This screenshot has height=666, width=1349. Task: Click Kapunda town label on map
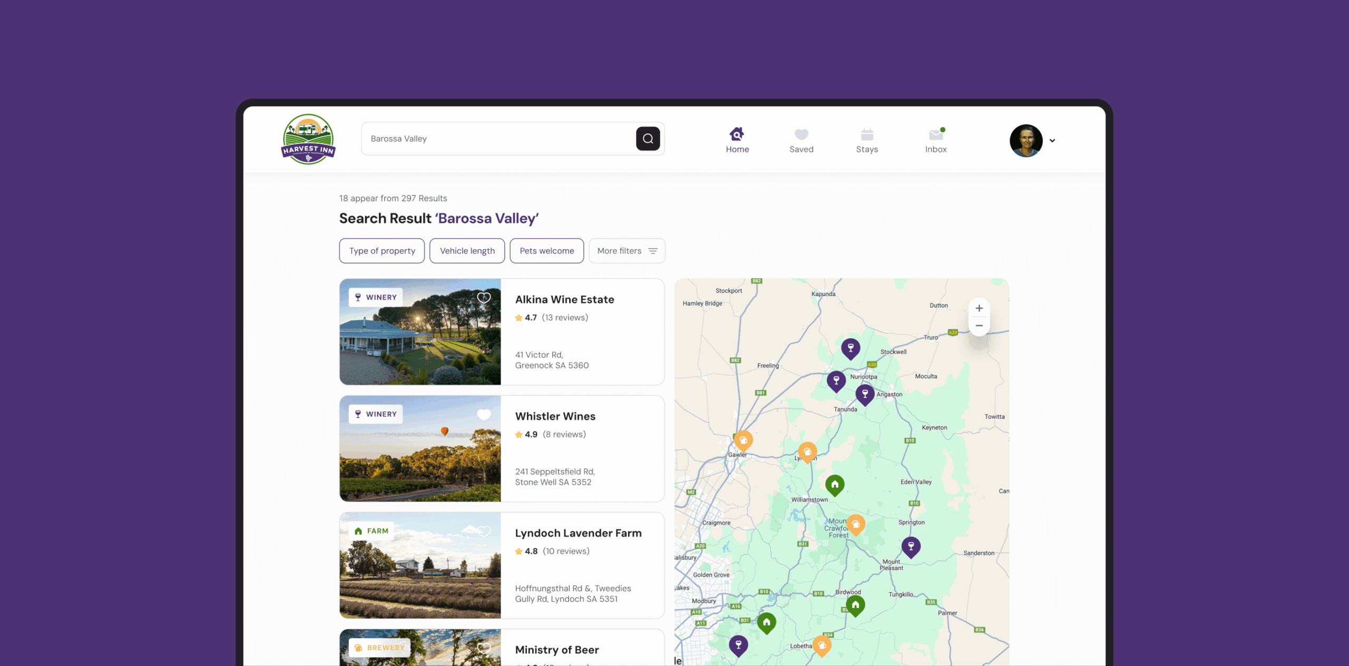pyautogui.click(x=823, y=294)
